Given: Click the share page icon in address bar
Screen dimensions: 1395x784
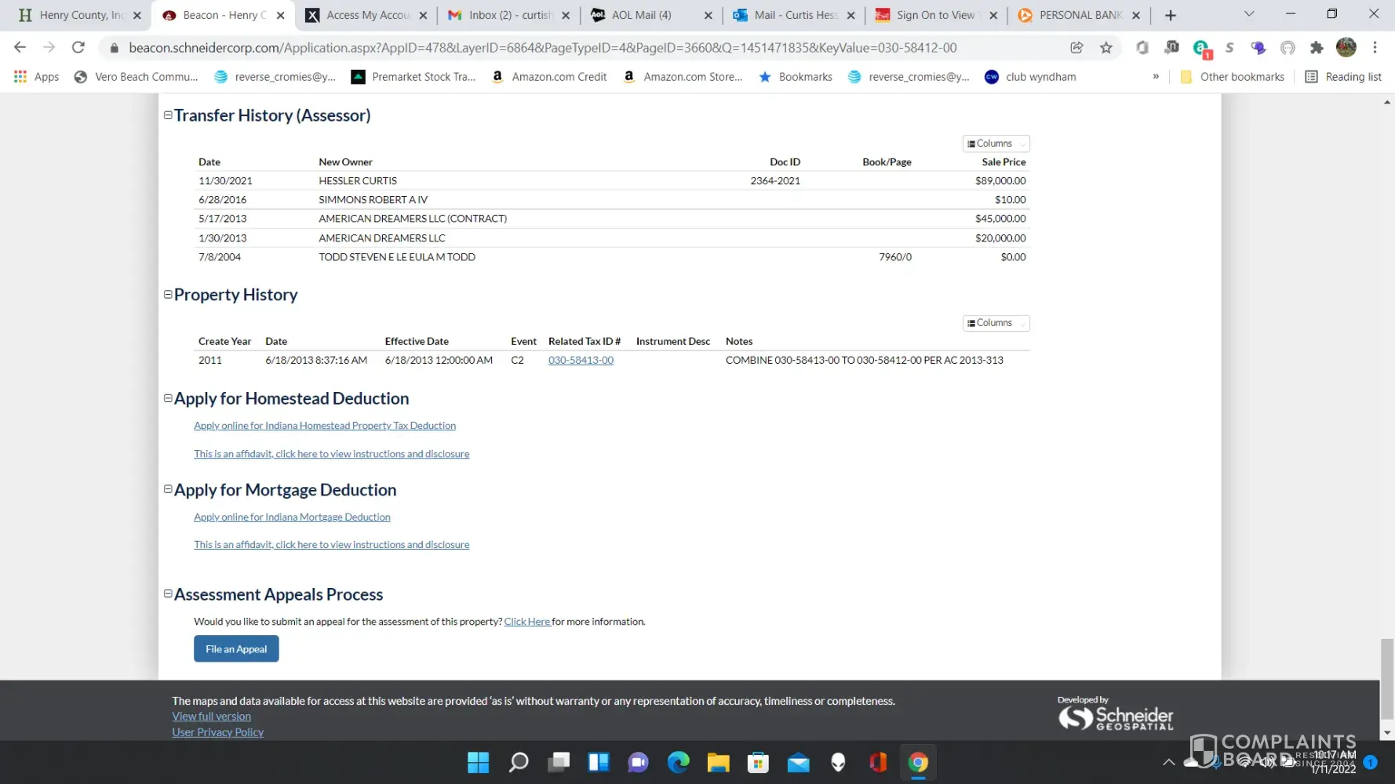Looking at the screenshot, I should tap(1076, 48).
